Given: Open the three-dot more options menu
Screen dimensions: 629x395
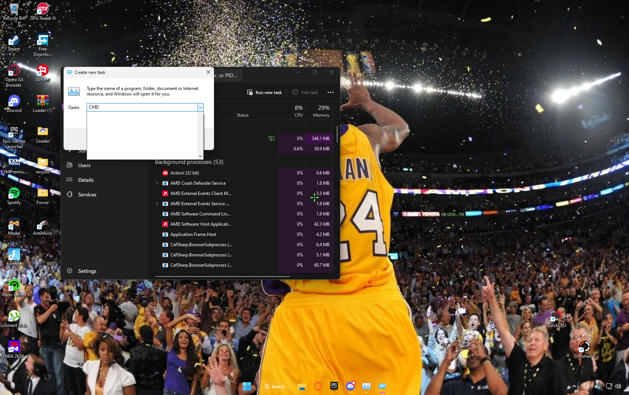Looking at the screenshot, I should pyautogui.click(x=331, y=93).
